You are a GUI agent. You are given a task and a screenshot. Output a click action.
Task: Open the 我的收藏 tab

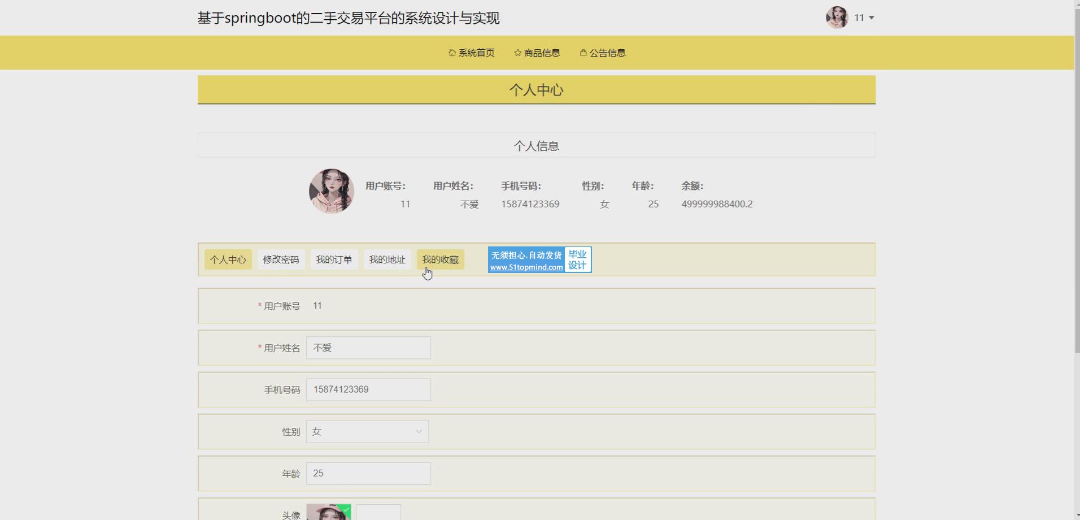pos(440,259)
